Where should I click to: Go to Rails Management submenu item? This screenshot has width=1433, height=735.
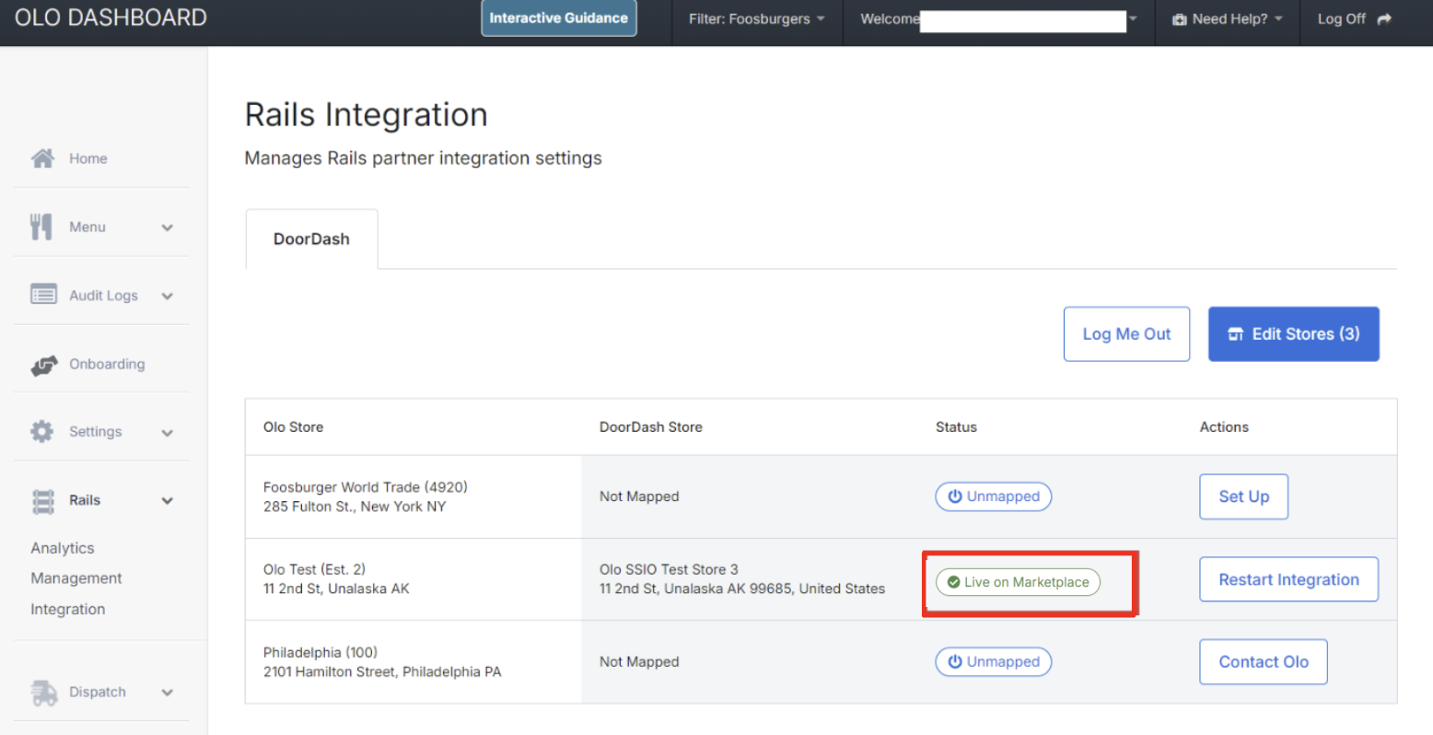click(x=76, y=578)
